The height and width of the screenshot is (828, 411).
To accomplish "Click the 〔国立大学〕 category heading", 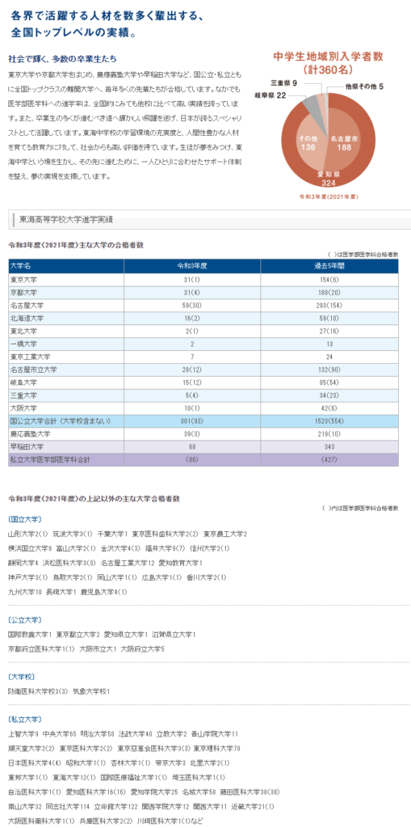I will (25, 519).
